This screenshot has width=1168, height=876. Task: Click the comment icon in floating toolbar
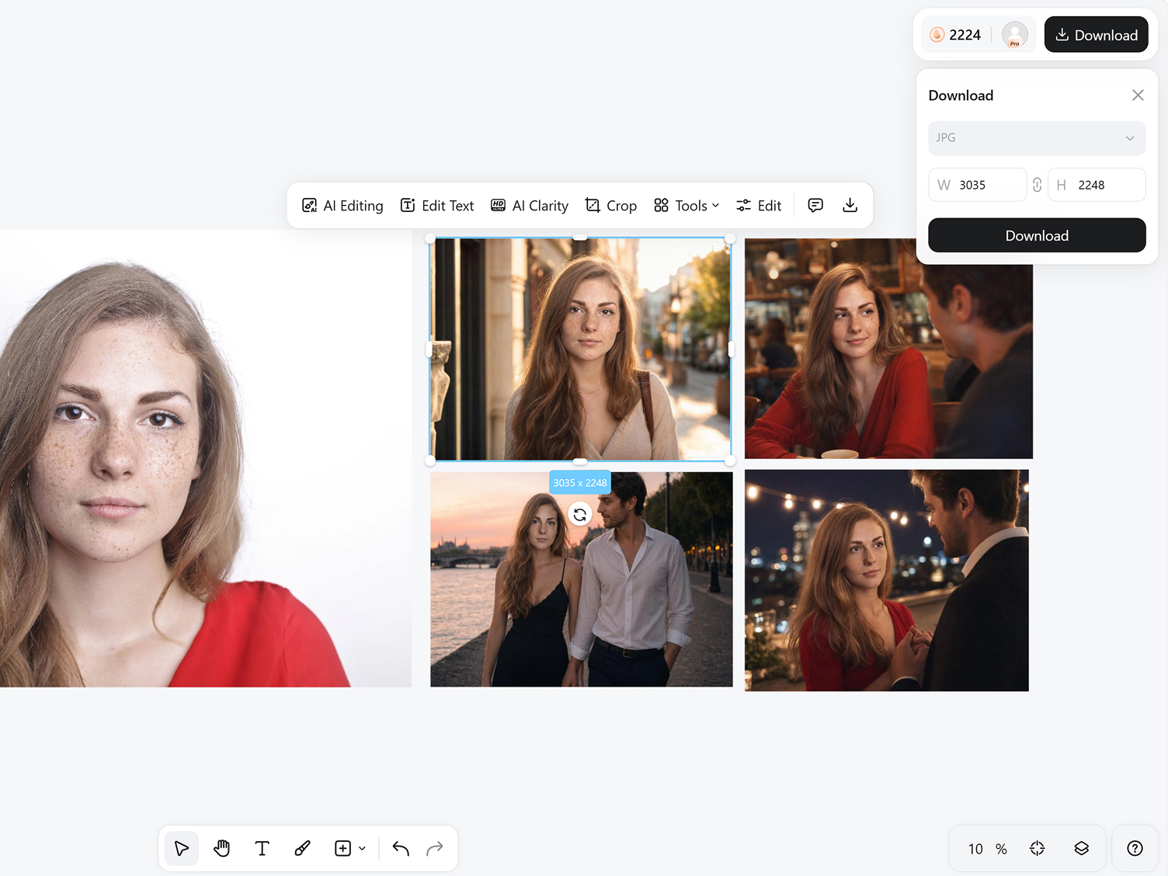[x=815, y=205]
